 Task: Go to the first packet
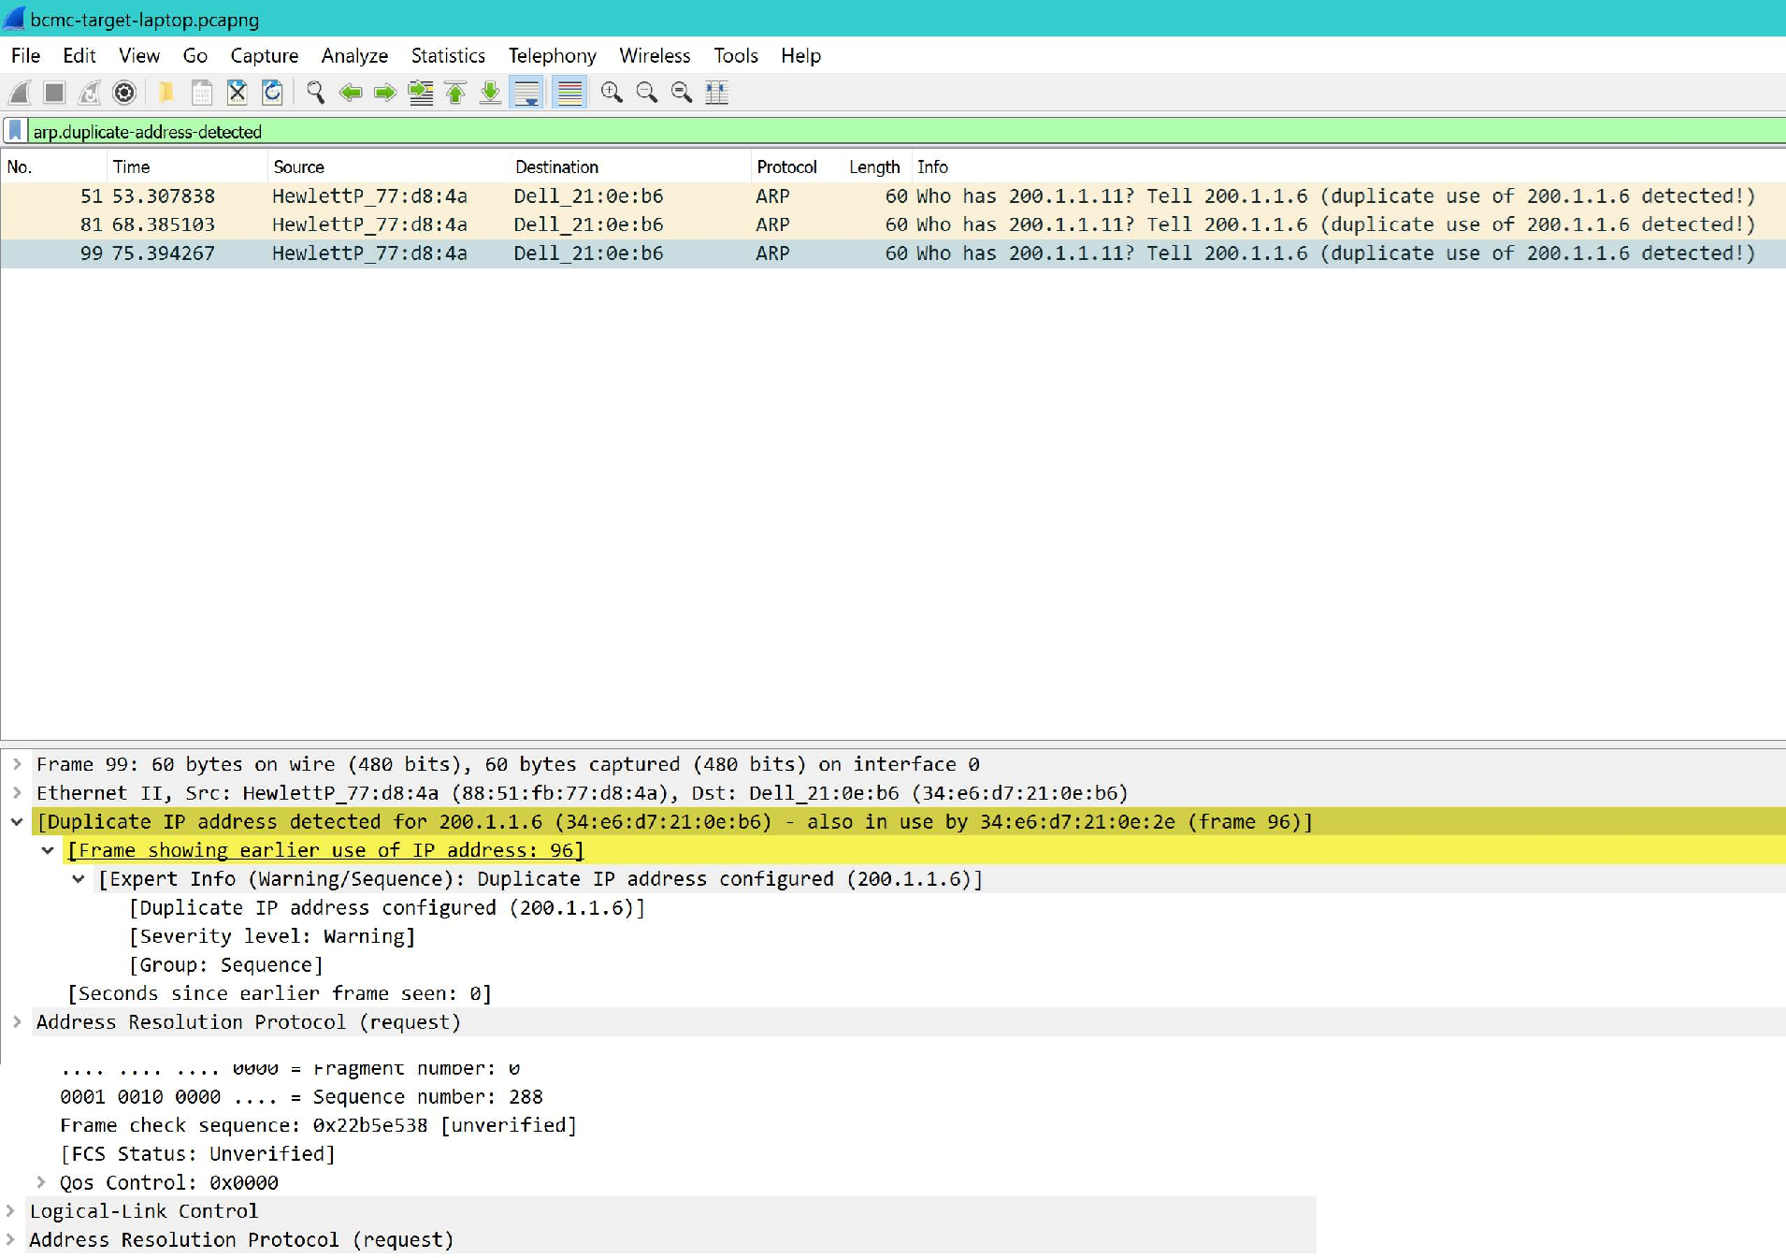[x=455, y=93]
